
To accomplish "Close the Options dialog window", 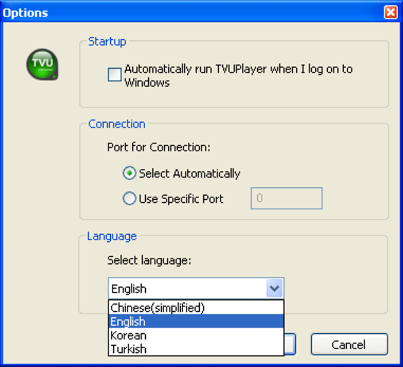I will click(x=391, y=12).
